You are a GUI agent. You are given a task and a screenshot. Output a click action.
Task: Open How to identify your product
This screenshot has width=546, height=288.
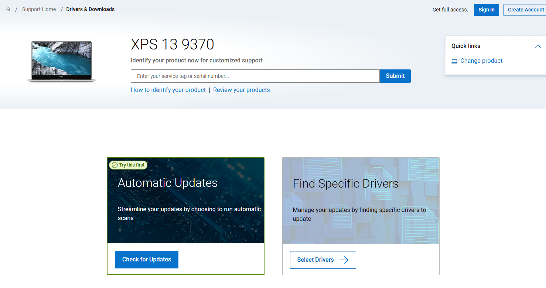tap(168, 90)
